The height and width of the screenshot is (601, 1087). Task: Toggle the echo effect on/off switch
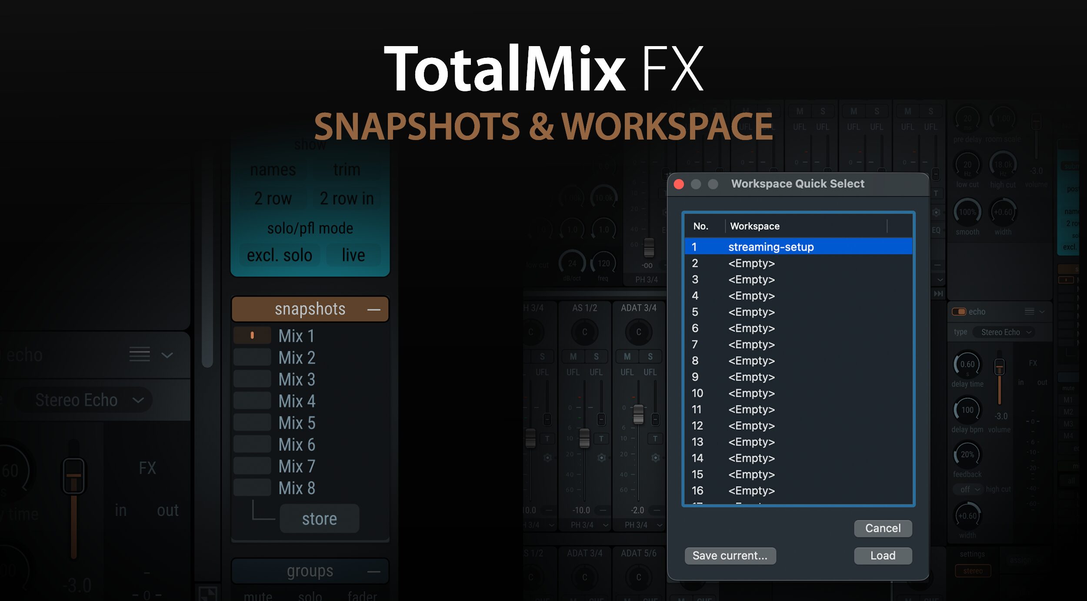tap(959, 311)
